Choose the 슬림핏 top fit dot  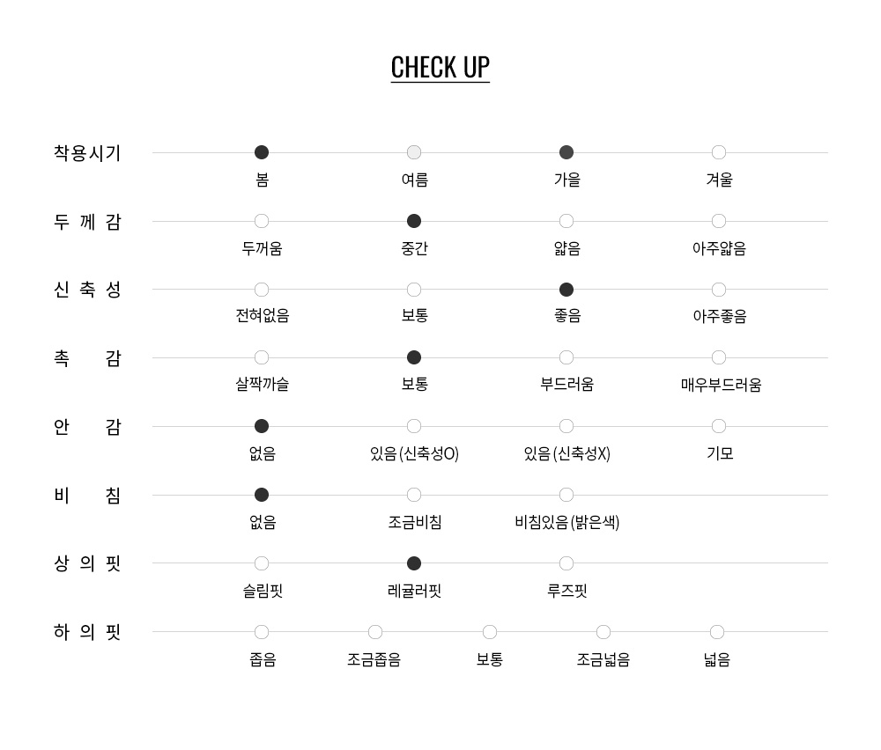click(x=262, y=563)
